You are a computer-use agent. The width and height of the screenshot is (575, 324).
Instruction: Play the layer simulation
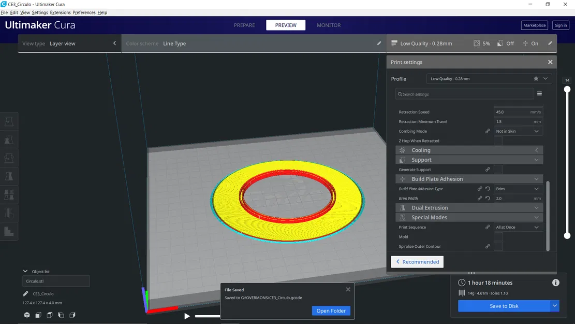tap(187, 316)
